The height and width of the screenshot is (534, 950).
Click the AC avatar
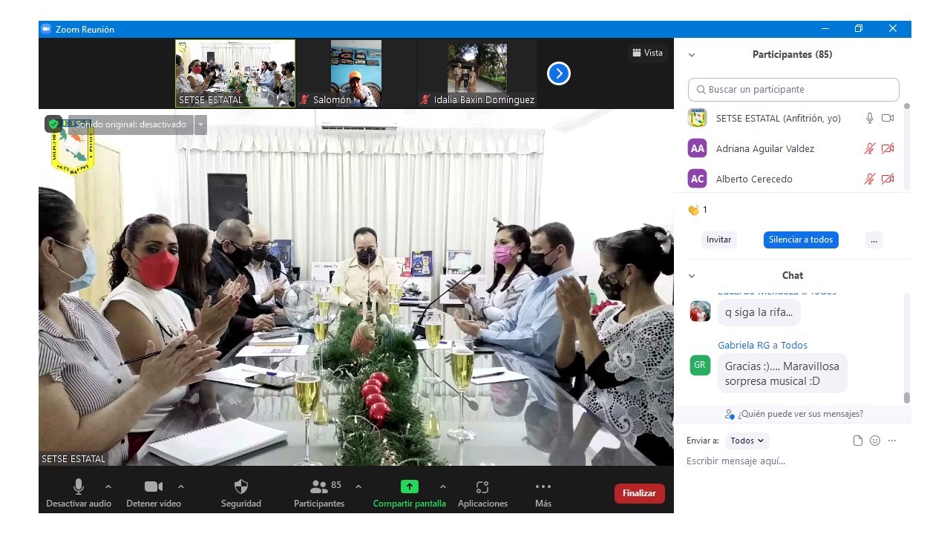(x=697, y=179)
